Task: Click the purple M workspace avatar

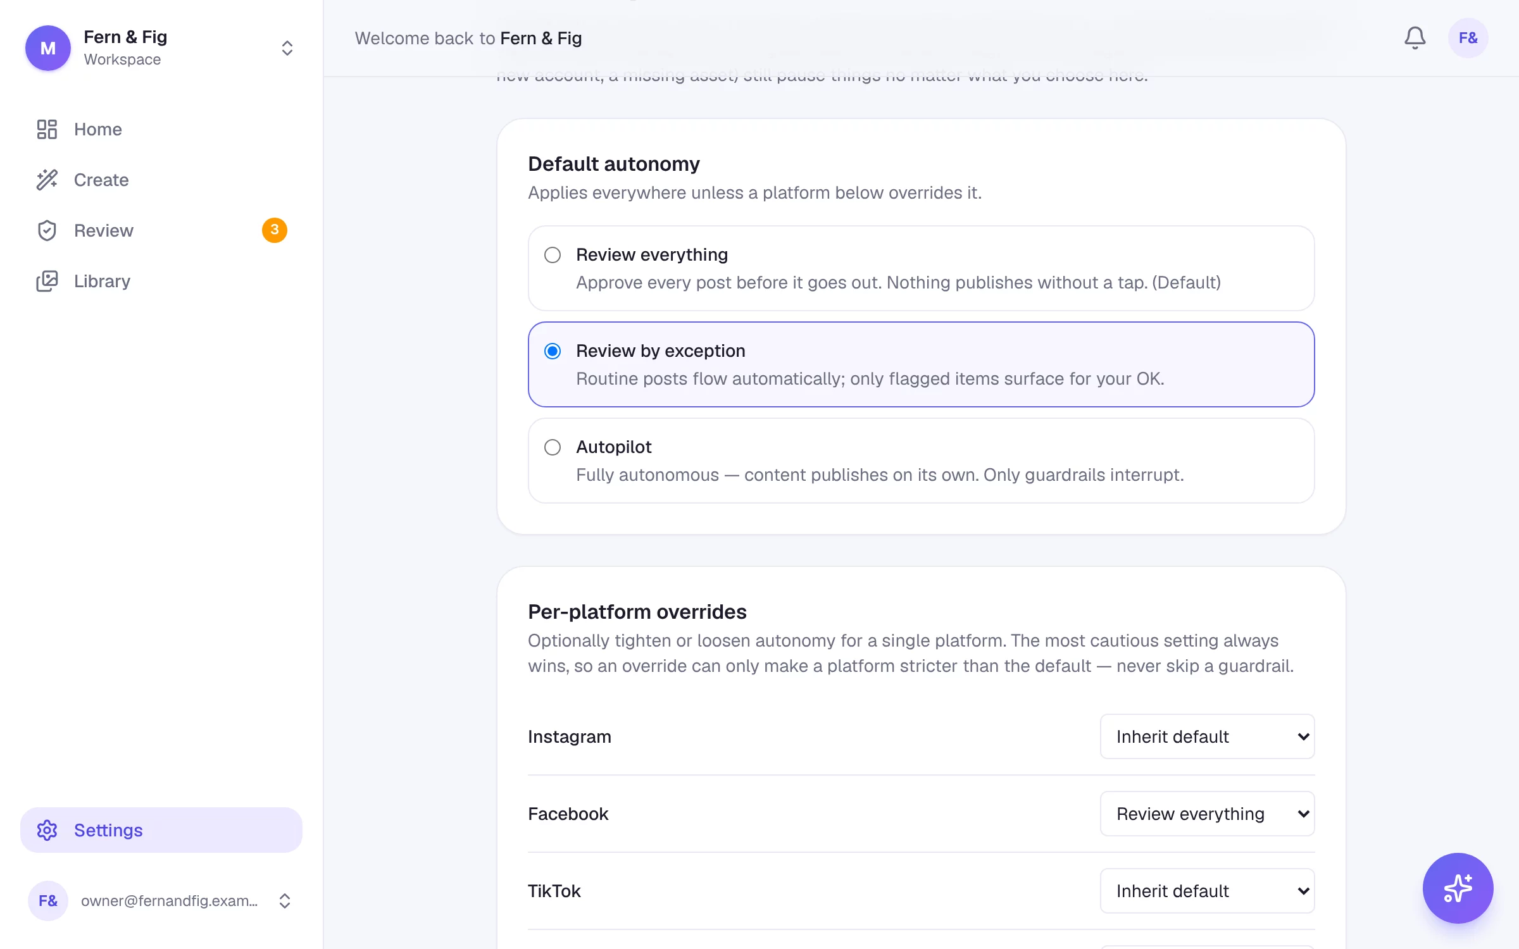Action: tap(48, 48)
